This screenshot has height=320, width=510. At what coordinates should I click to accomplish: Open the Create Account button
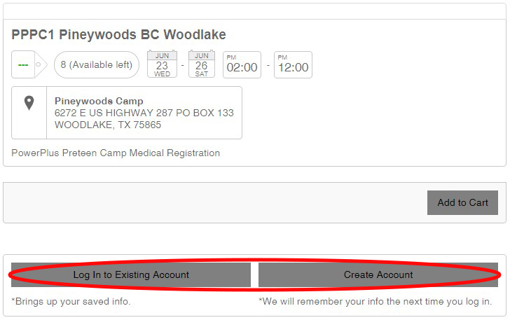click(x=378, y=274)
